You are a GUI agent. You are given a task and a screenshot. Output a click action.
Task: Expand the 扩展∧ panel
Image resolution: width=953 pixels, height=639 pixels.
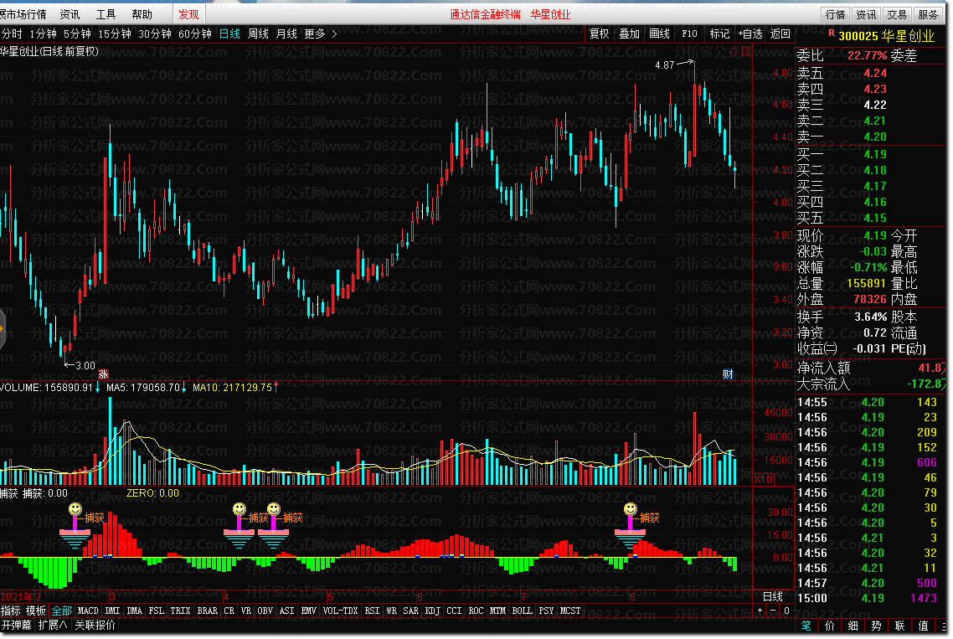pyautogui.click(x=52, y=625)
